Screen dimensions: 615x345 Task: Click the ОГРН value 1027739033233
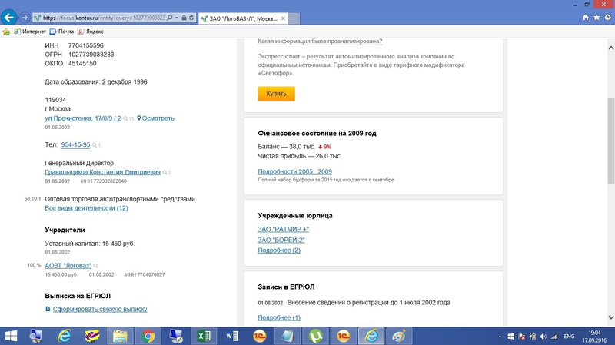pos(91,55)
